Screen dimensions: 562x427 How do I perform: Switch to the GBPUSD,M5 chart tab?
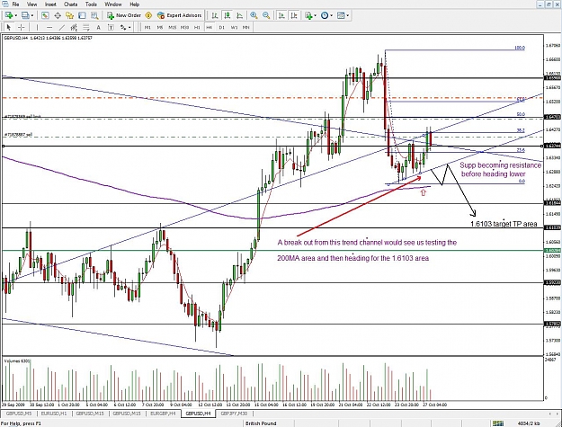pyautogui.click(x=18, y=414)
